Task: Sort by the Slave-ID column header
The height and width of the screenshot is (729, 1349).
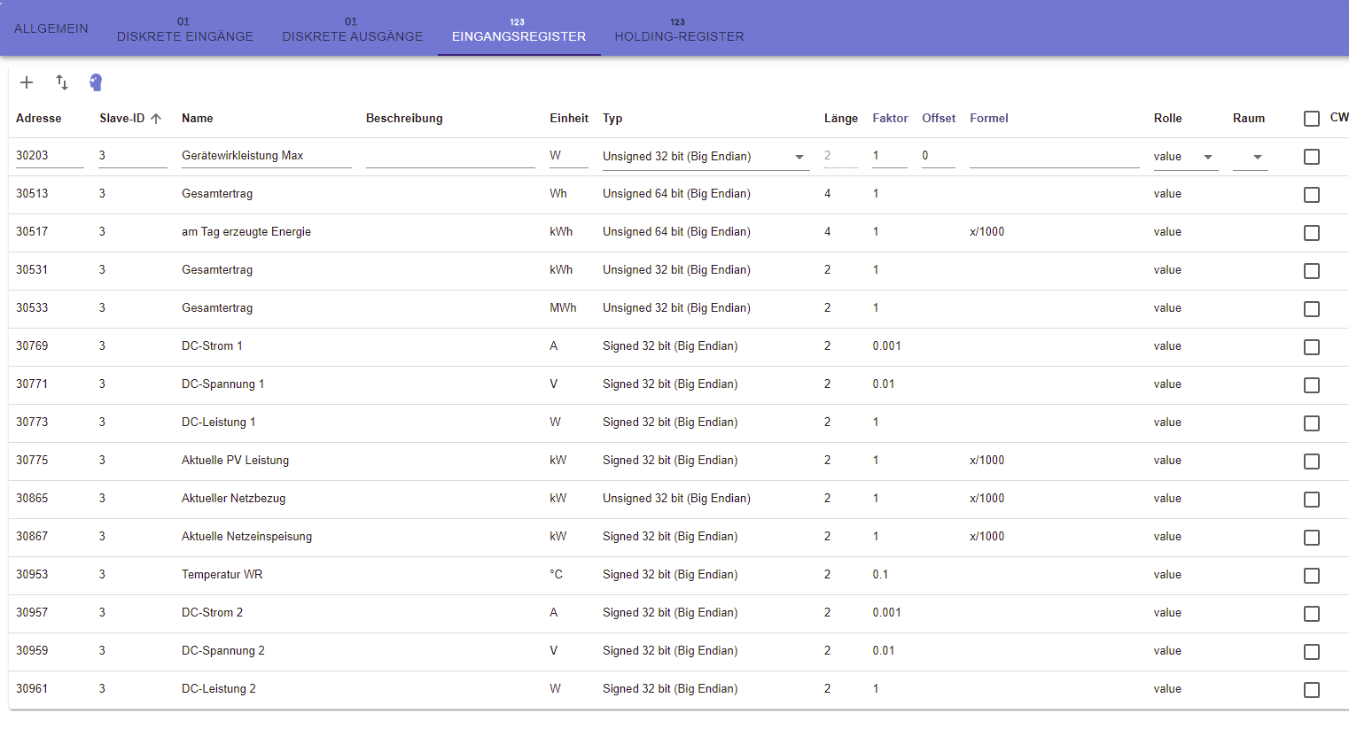Action: coord(122,119)
